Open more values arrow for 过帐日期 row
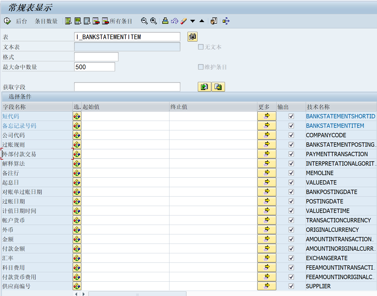The width and height of the screenshot is (377, 296). 267,201
